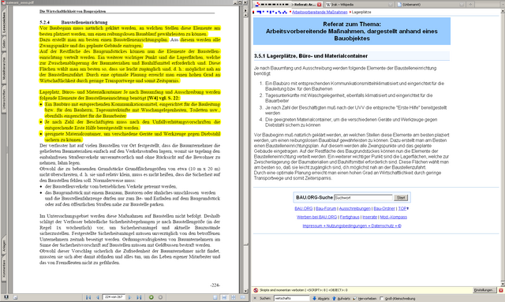Click the gray next view button
Image resolution: width=505 pixels, height=302 pixels.
tap(160, 297)
